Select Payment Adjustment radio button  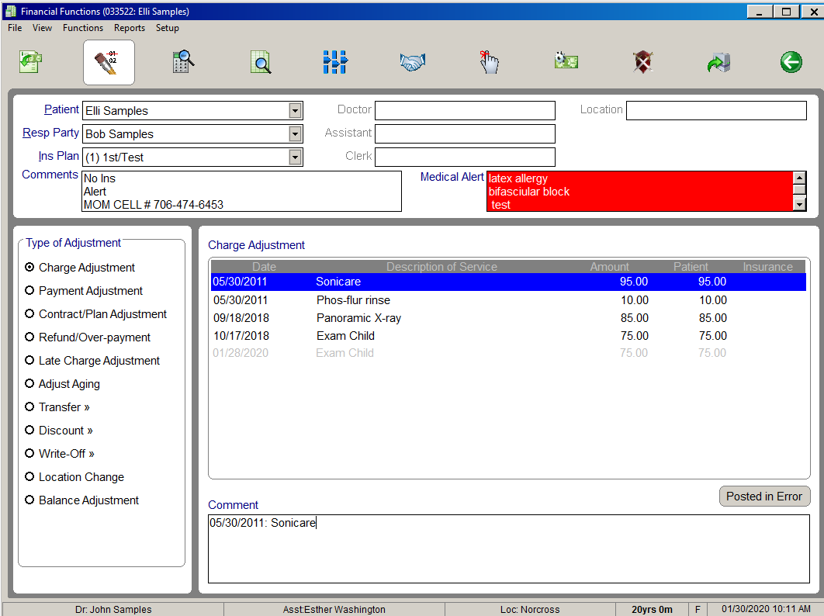click(29, 290)
